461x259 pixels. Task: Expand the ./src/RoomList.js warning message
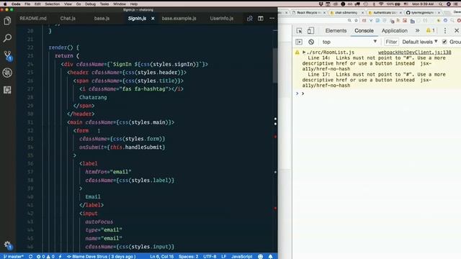[304, 53]
